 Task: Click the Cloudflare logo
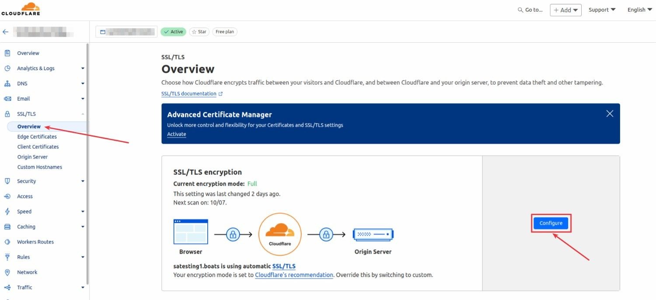(x=21, y=9)
